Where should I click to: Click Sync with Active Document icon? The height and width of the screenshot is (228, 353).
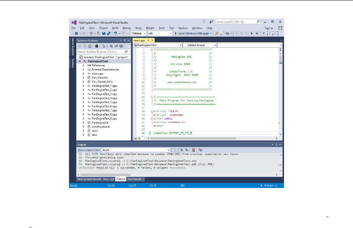coord(111,46)
